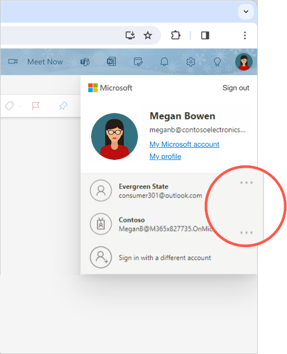The height and width of the screenshot is (354, 287).
Task: Click the Contoso badge icon
Action: point(101,224)
